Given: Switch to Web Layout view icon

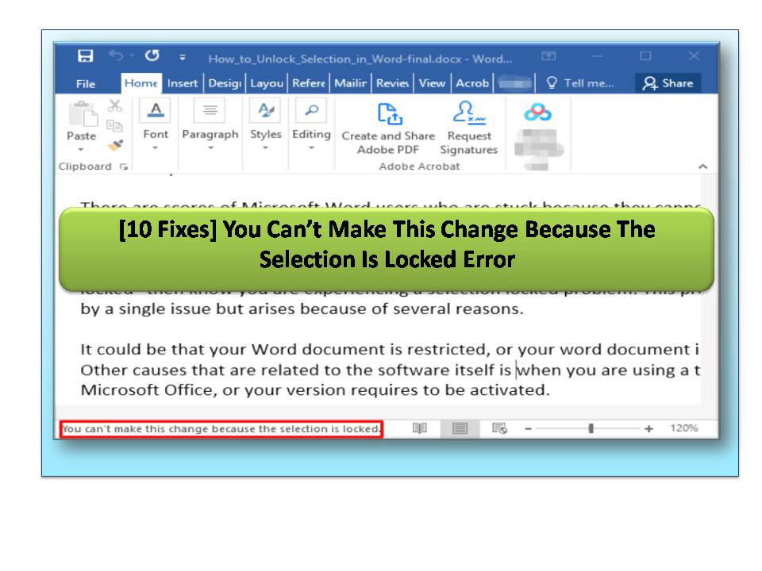Looking at the screenshot, I should click(499, 428).
